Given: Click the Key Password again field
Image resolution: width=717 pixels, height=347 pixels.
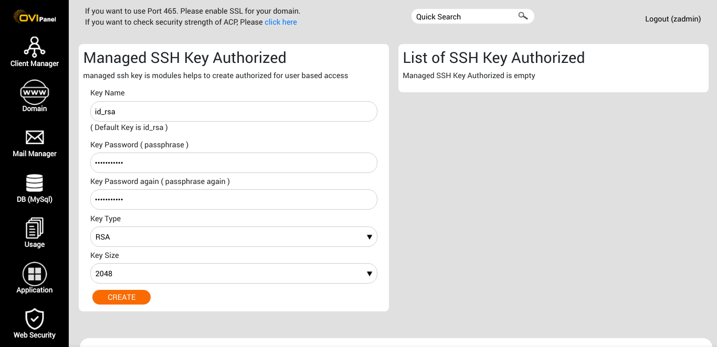Looking at the screenshot, I should (x=234, y=200).
